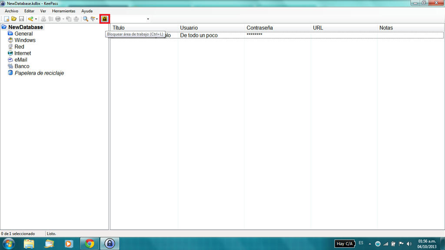Click the Copy user name toolbar icon
Image resolution: width=445 pixels, height=250 pixels.
tap(43, 19)
